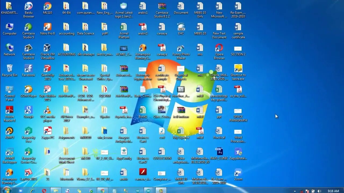Viewport: 344px width, 193px height.
Task: Launch Camtasia Studio 8 shortcut
Action: coord(28,51)
